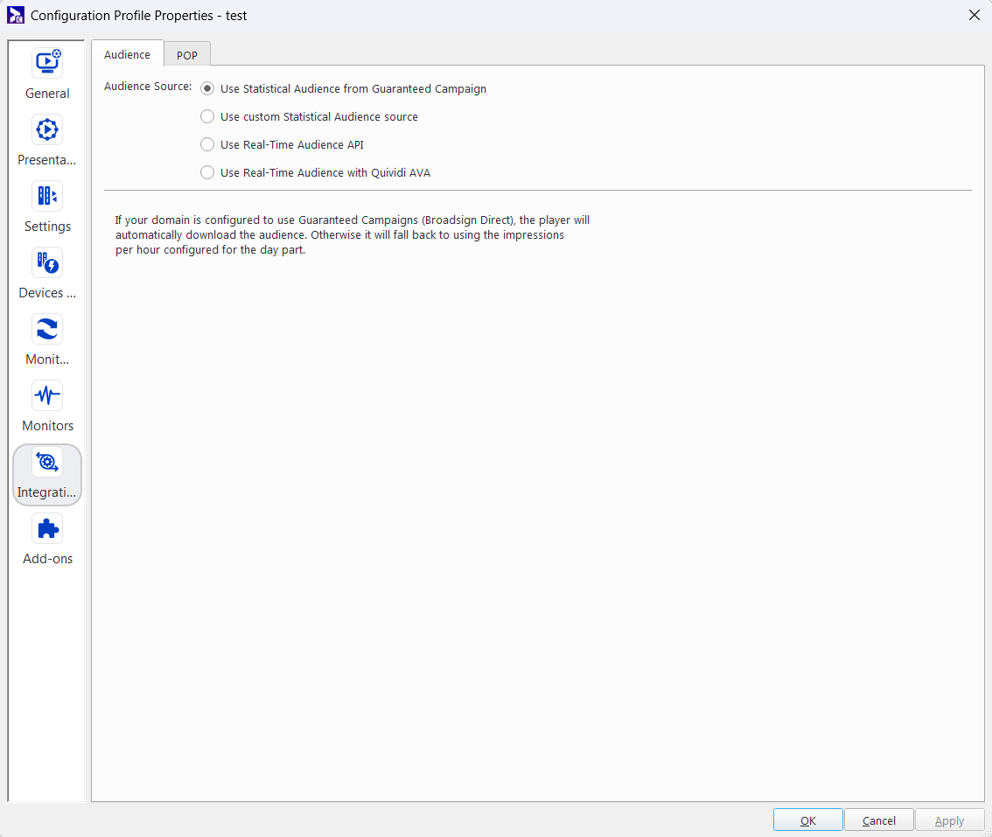
Task: Enable Use Real-Time Audience API option
Action: (207, 144)
